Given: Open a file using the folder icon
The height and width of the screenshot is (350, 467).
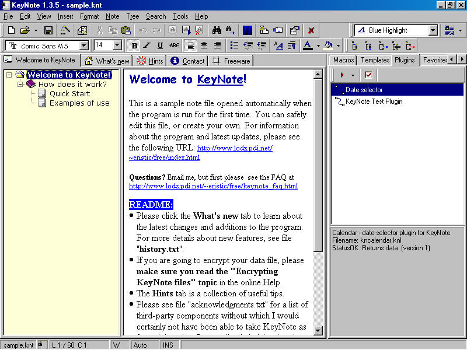Looking at the screenshot, I should coord(25,30).
